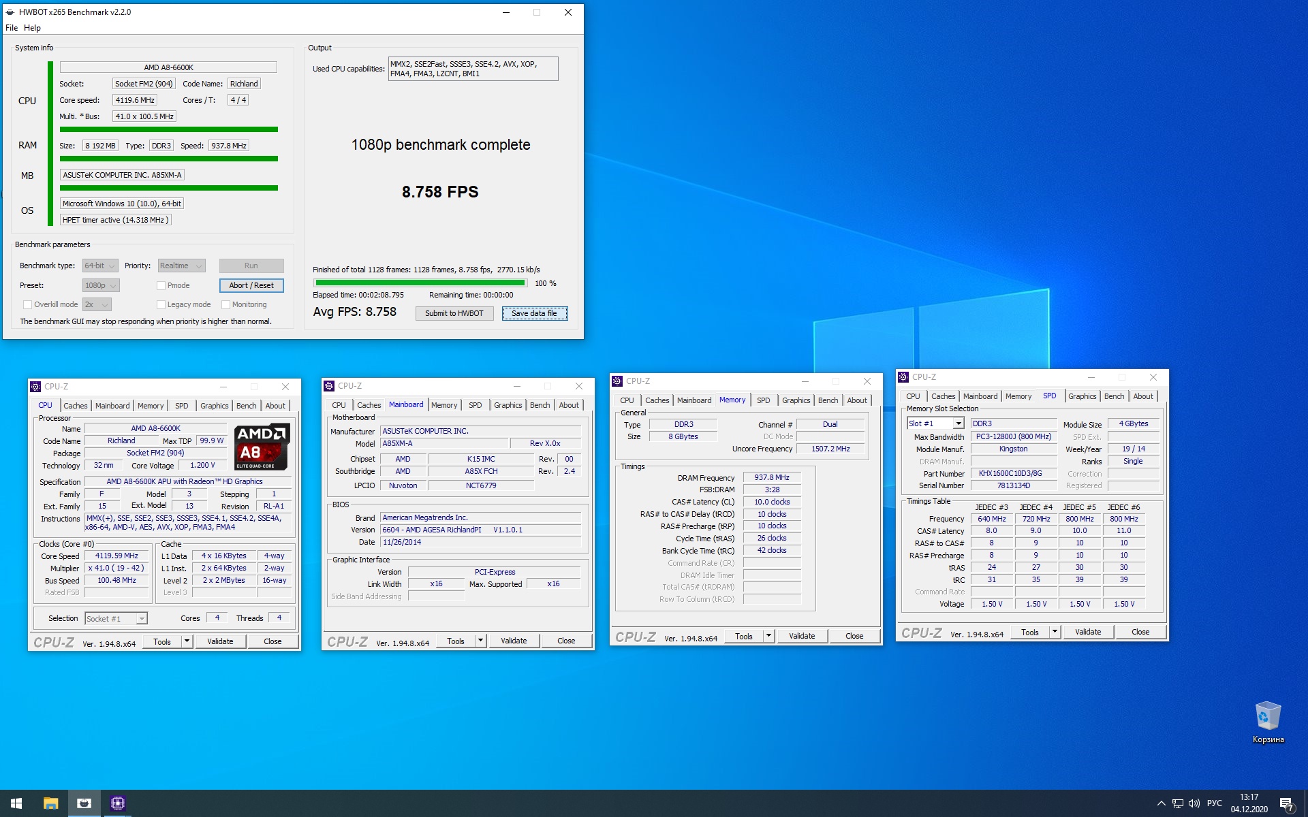Enable the Overkill mode checkbox
Viewport: 1308px width, 817px height.
28,304
